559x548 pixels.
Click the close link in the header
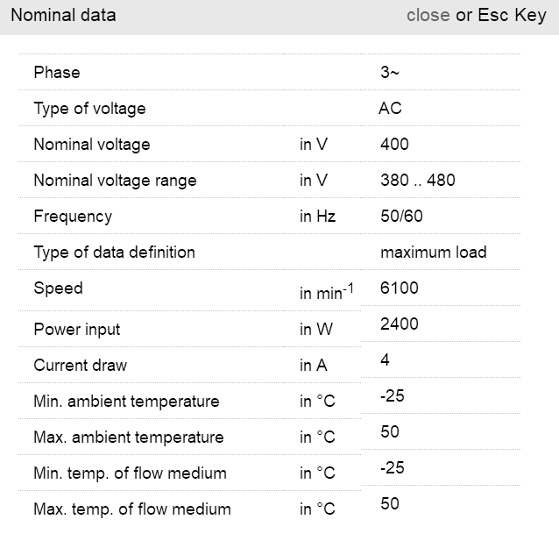point(428,15)
